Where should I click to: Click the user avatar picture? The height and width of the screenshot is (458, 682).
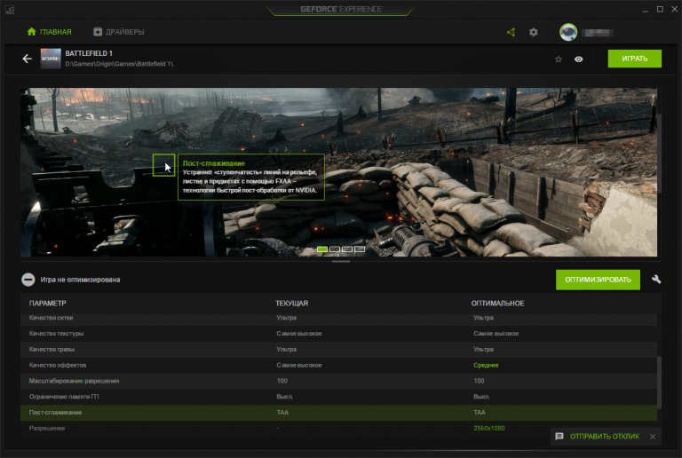(568, 32)
